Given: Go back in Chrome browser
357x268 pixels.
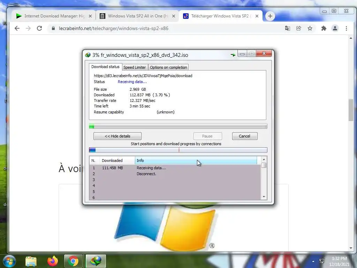Looking at the screenshot, I should coord(17,28).
